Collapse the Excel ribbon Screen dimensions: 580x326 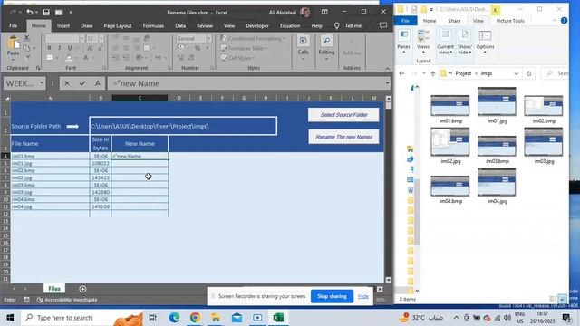tap(387, 69)
